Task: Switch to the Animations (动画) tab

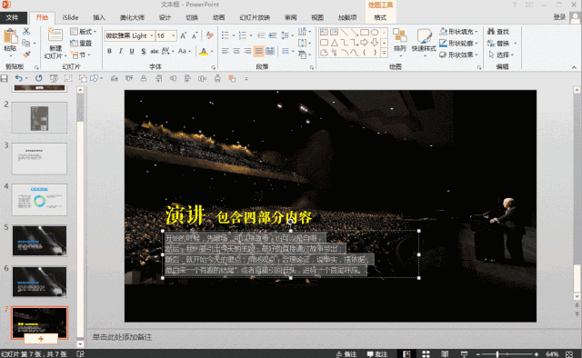Action: [x=218, y=17]
